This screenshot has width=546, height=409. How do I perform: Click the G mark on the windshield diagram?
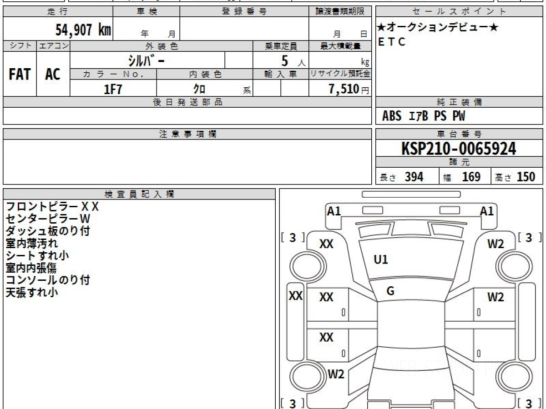[390, 291]
